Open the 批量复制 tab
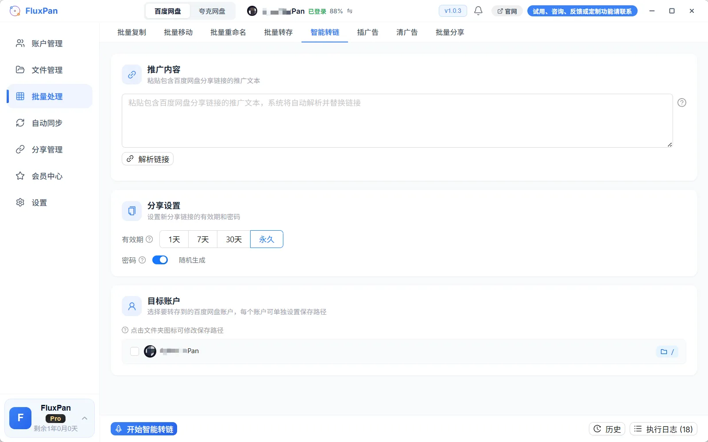This screenshot has width=708, height=442. click(x=132, y=32)
